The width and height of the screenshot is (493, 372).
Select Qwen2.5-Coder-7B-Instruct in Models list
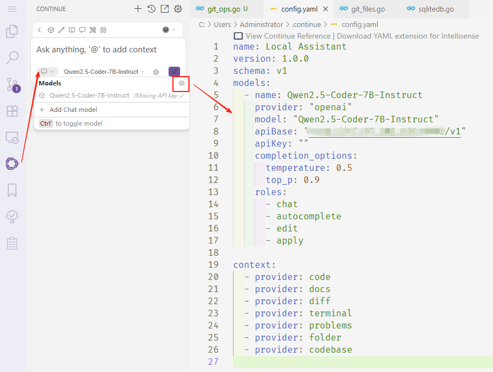point(89,95)
